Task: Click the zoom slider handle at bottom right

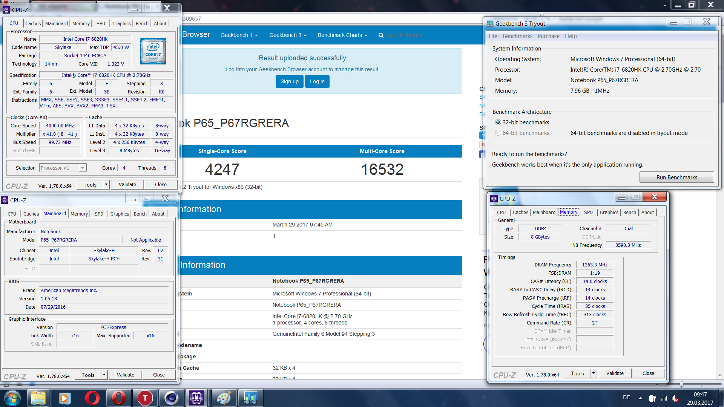Action: [x=681, y=384]
